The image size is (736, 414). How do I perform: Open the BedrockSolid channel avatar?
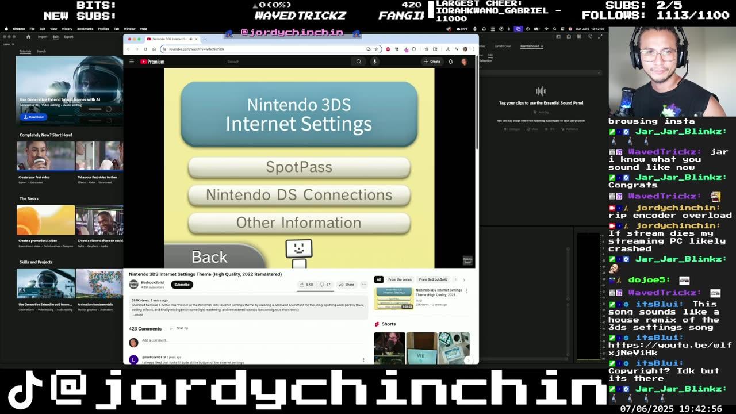[x=133, y=285]
